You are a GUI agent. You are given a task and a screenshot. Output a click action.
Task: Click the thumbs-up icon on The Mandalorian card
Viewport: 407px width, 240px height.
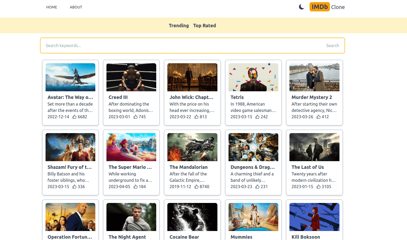point(196,187)
